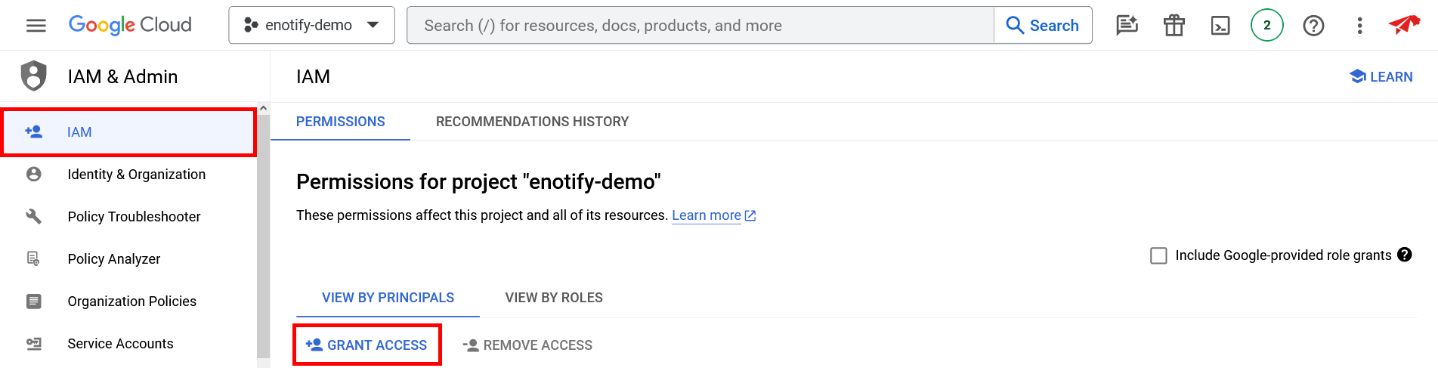Switch to View by Roles tab
This screenshot has height=368, width=1438.
[554, 298]
